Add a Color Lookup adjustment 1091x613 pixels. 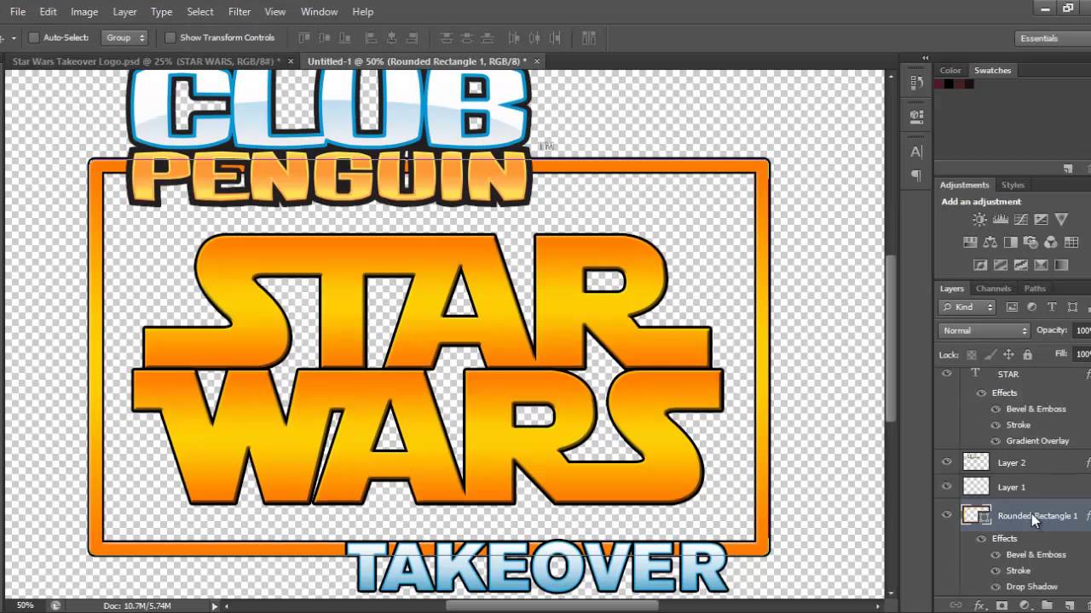pyautogui.click(x=1071, y=243)
